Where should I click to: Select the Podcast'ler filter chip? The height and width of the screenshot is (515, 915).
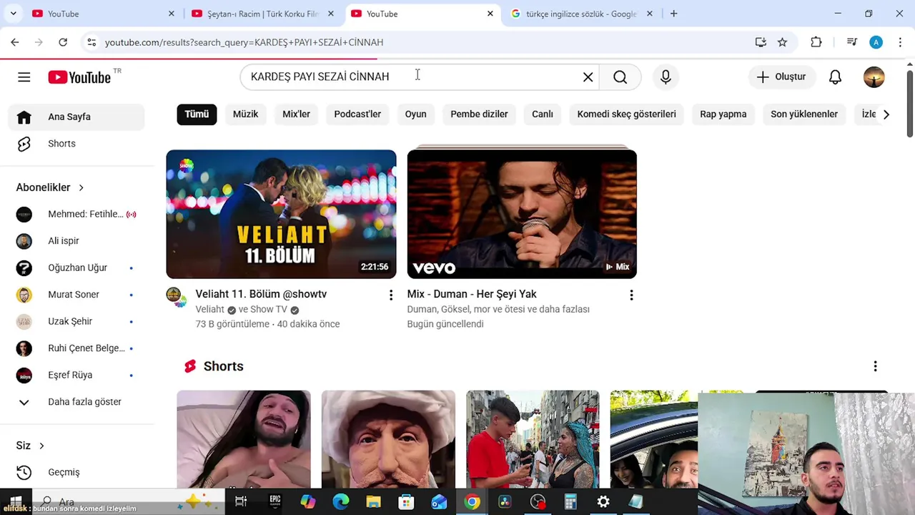click(357, 114)
